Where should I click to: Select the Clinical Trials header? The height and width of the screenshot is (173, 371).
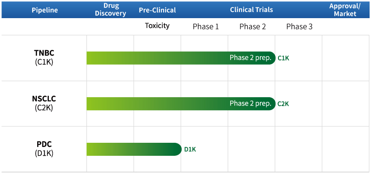tap(252, 10)
